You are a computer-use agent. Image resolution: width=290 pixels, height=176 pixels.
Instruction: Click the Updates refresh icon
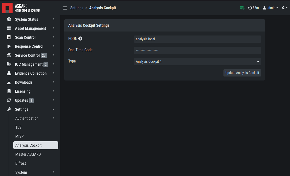click(x=9, y=100)
